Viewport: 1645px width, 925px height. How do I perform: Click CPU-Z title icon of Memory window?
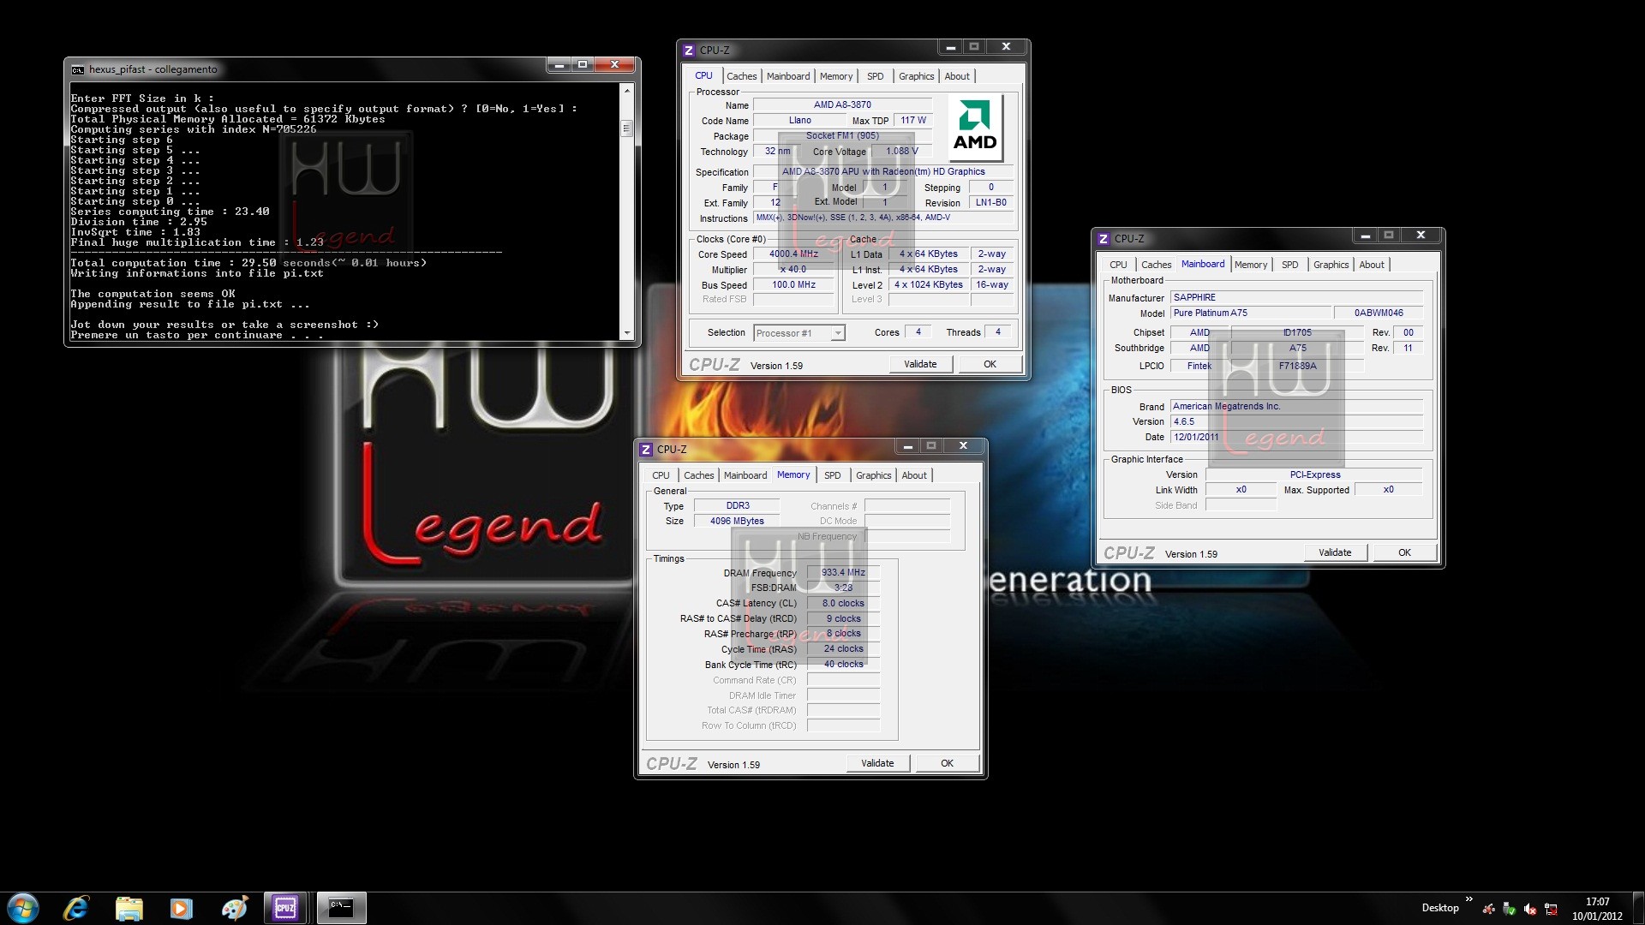(646, 449)
